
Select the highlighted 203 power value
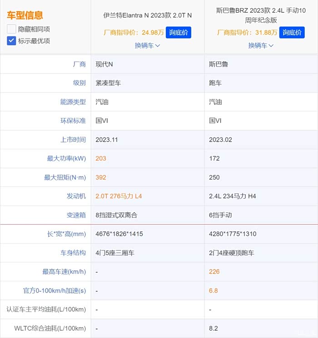coord(101,158)
